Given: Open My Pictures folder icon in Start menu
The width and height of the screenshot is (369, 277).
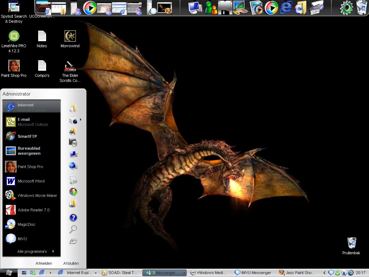Looking at the screenshot, I should tap(73, 131).
